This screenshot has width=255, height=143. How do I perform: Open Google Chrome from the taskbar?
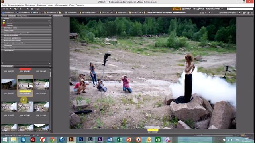tap(52, 139)
